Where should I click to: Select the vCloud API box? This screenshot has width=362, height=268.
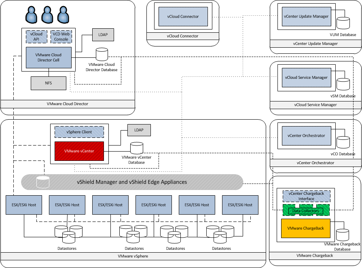point(36,37)
